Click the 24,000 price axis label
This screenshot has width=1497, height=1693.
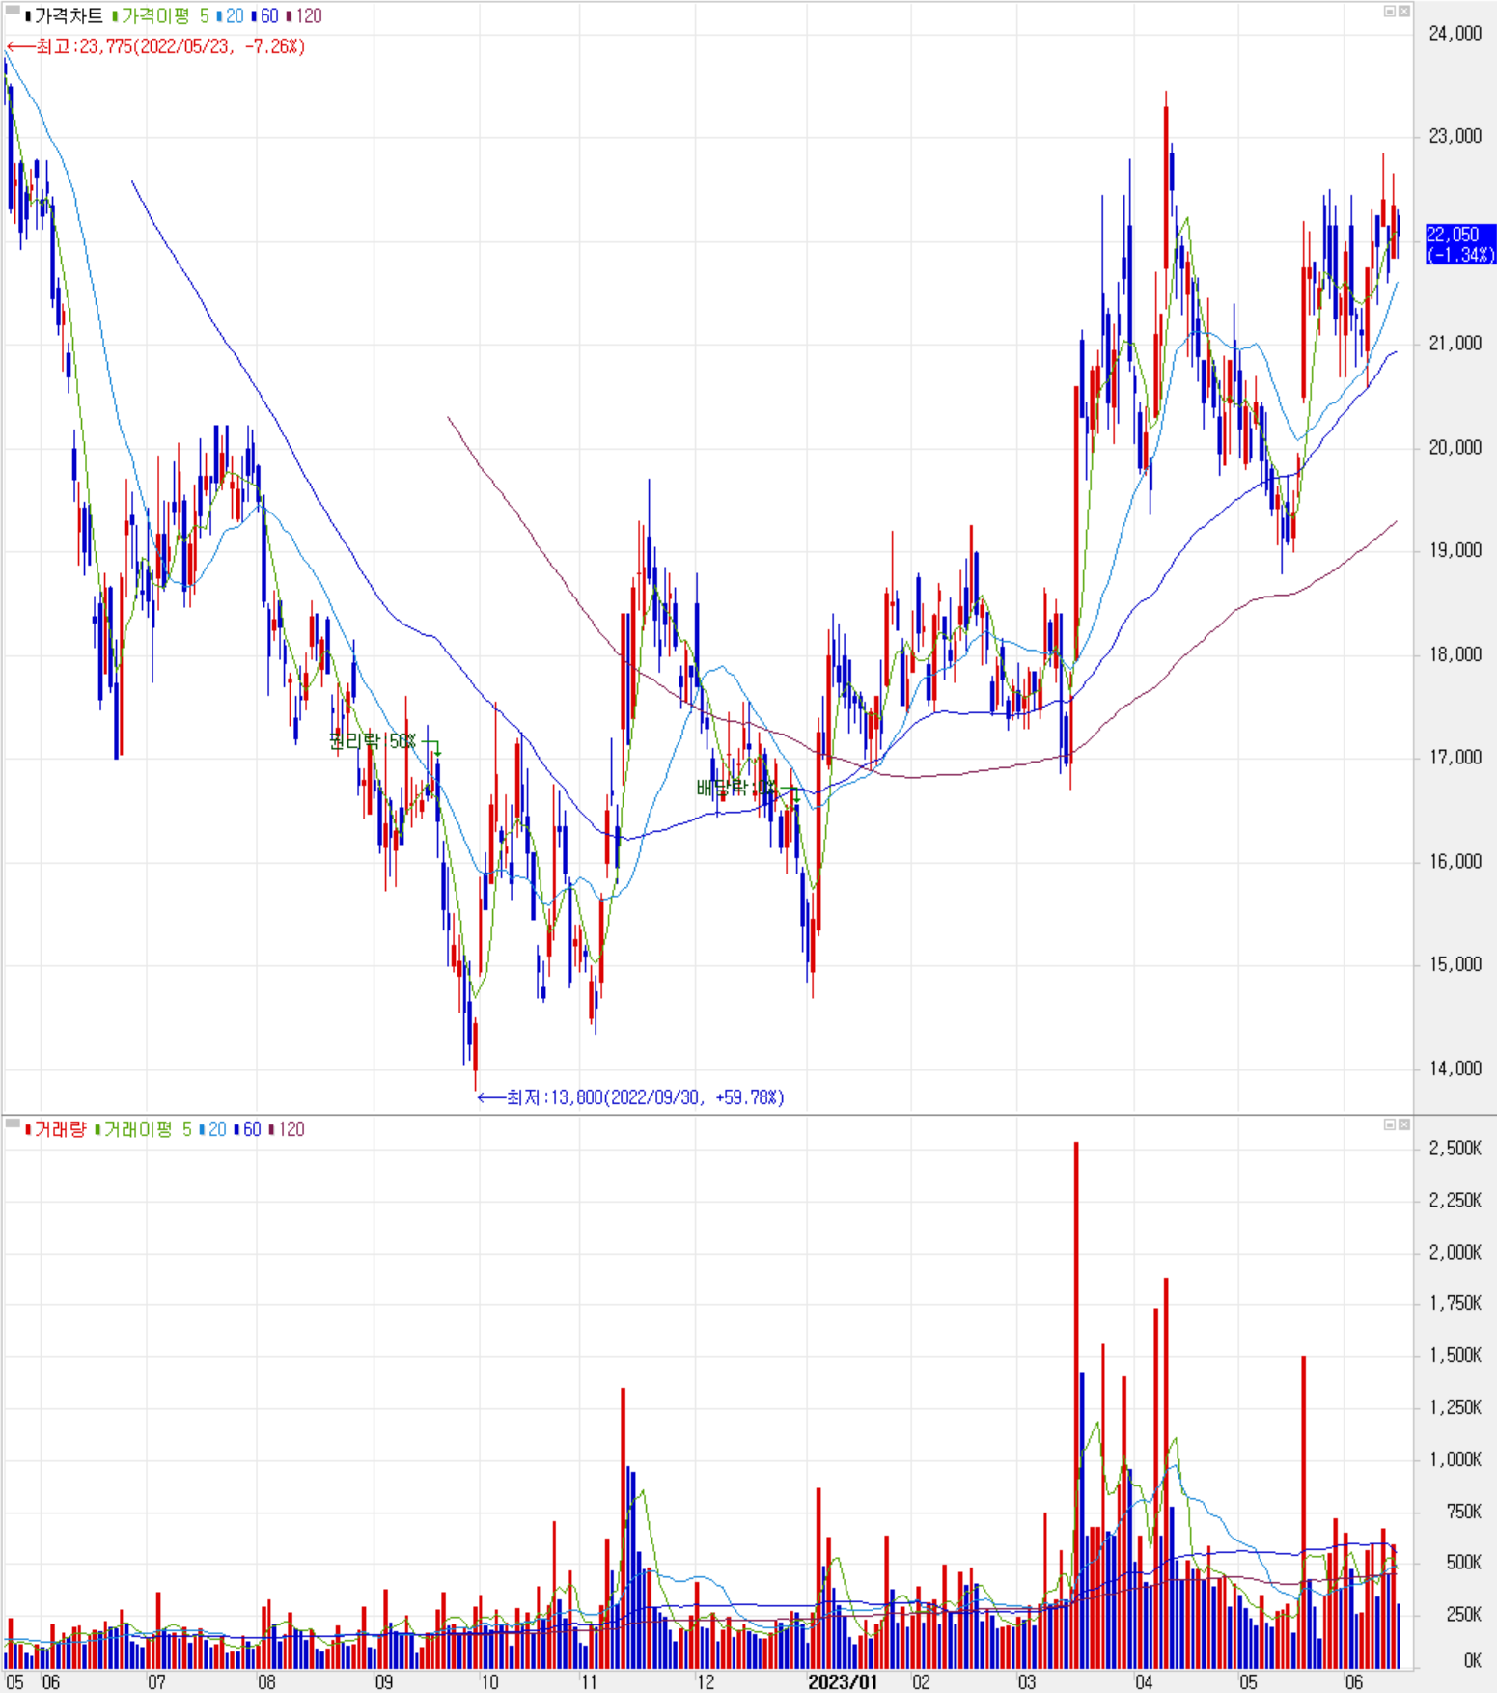pyautogui.click(x=1455, y=34)
